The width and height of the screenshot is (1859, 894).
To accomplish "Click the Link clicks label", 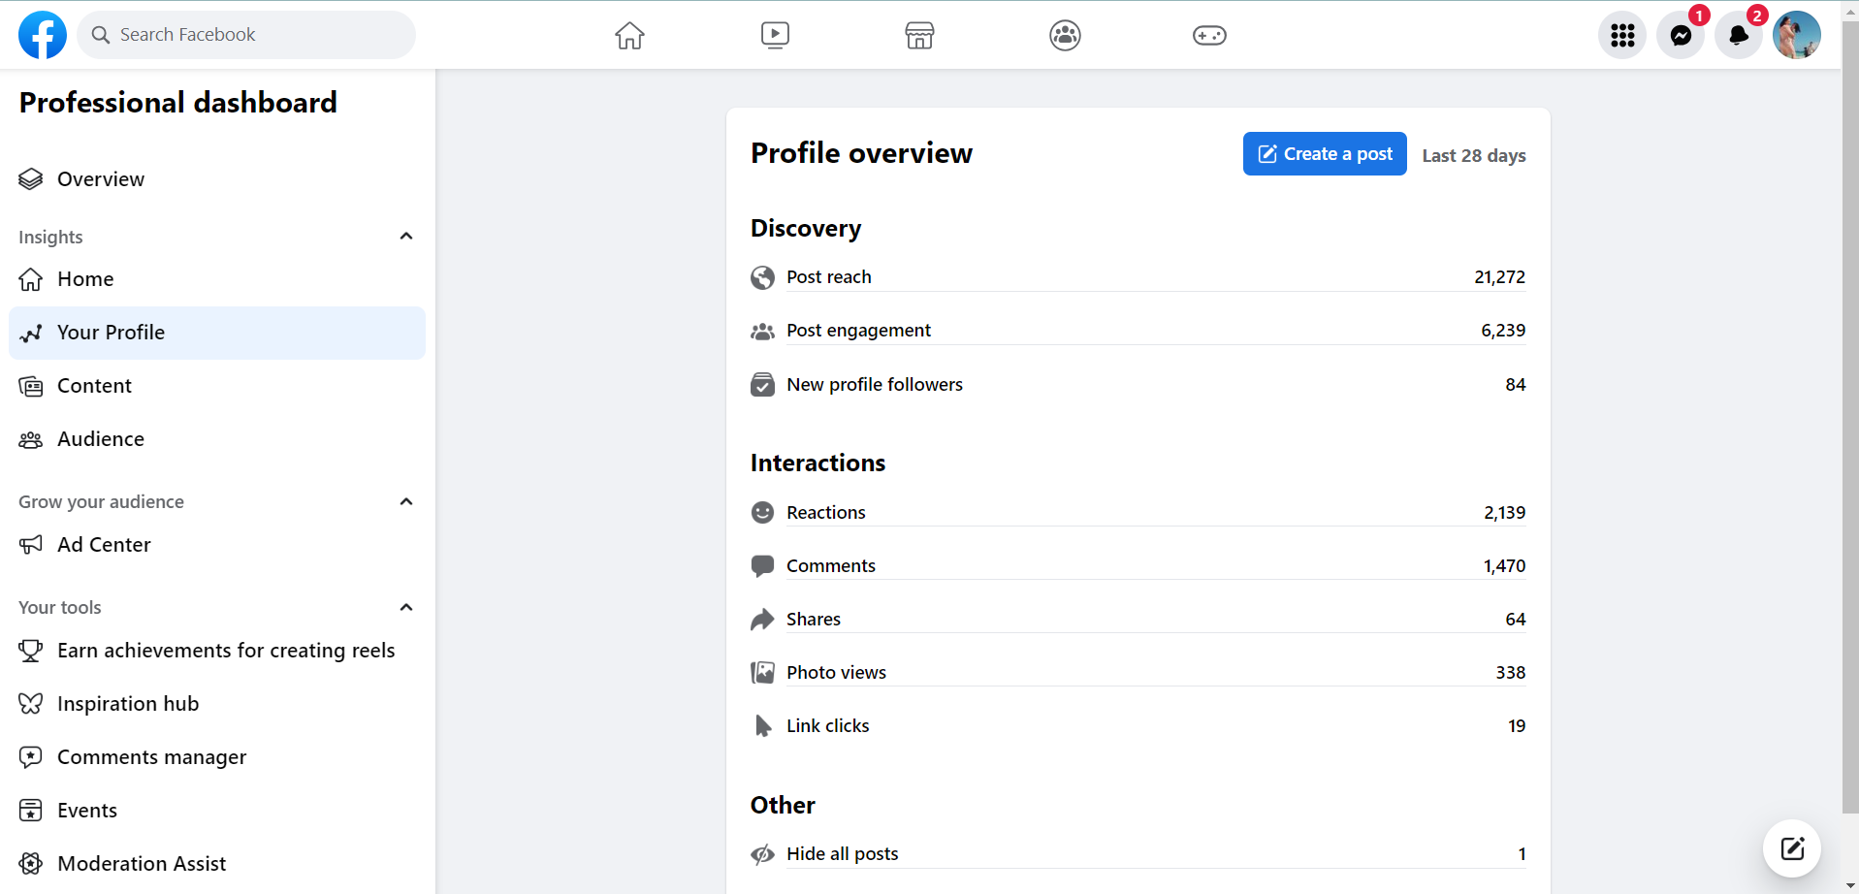I will (827, 726).
